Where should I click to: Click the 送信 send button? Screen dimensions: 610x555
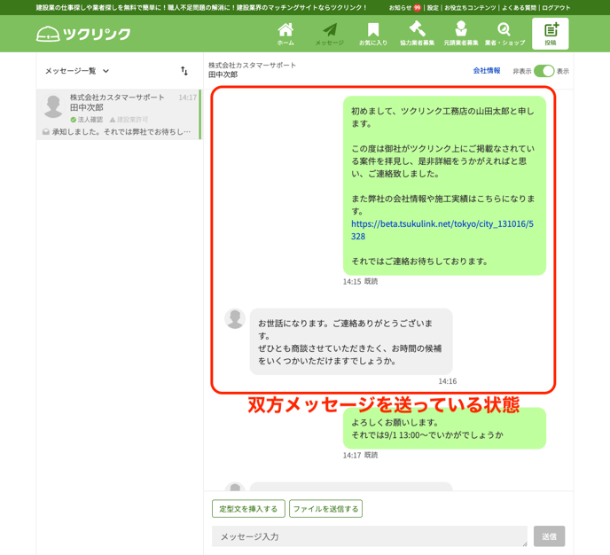(x=549, y=536)
